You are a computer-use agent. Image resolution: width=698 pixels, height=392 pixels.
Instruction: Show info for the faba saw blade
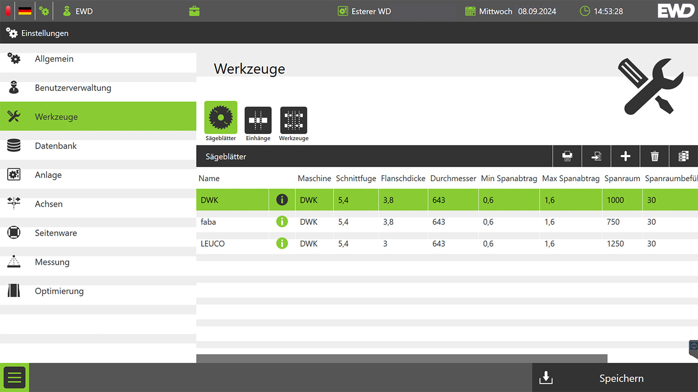point(282,222)
